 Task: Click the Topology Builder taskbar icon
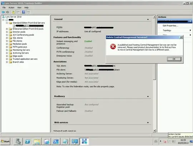click(x=84, y=141)
